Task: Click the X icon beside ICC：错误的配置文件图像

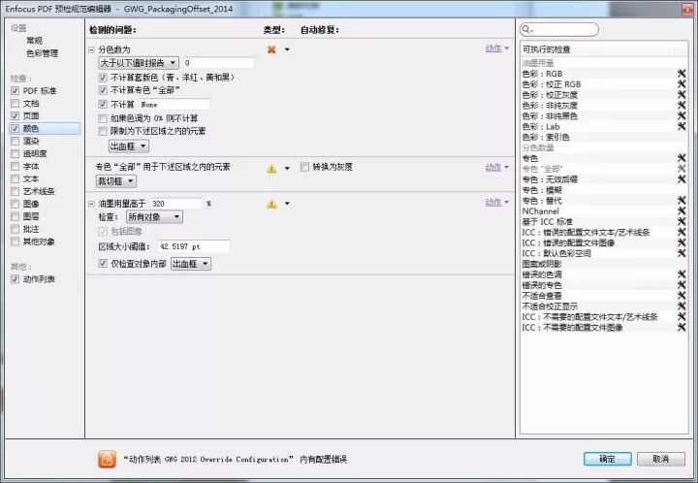Action: 682,242
